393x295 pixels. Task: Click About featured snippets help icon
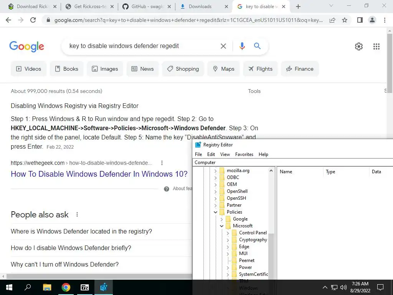(x=167, y=189)
